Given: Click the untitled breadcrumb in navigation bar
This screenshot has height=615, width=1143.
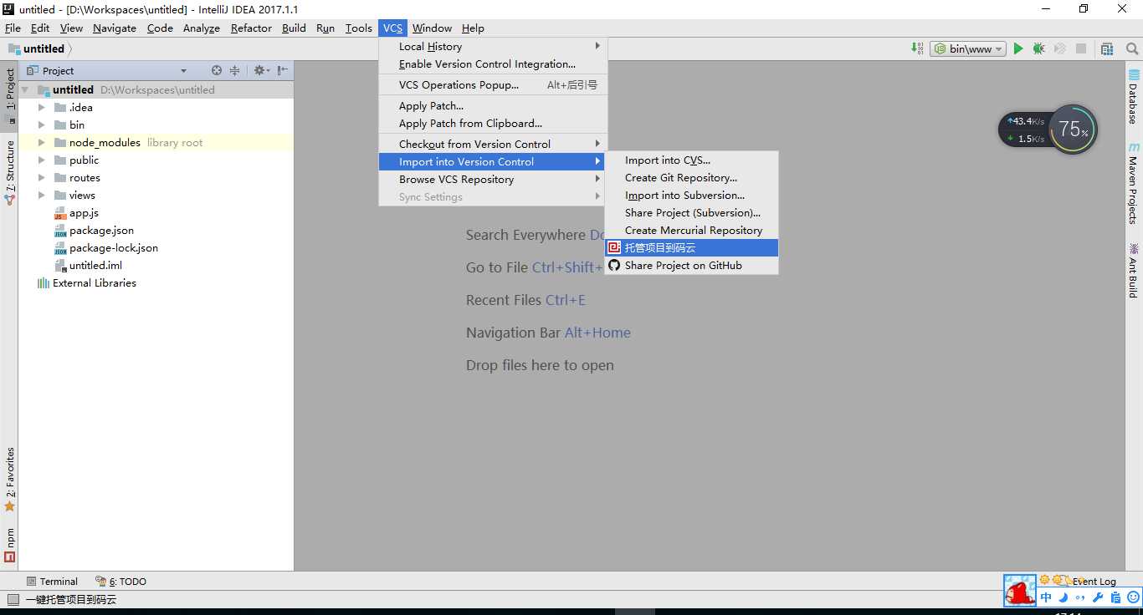Looking at the screenshot, I should (x=37, y=49).
